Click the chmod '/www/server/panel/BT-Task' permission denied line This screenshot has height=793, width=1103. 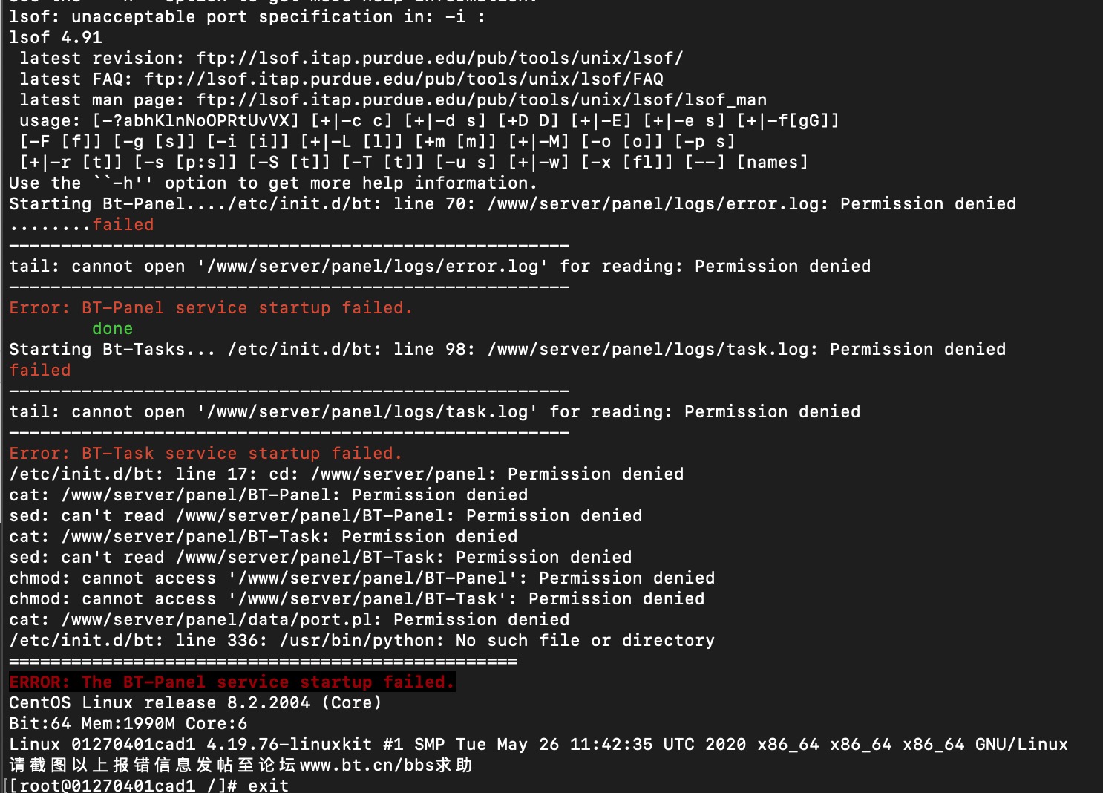click(357, 598)
